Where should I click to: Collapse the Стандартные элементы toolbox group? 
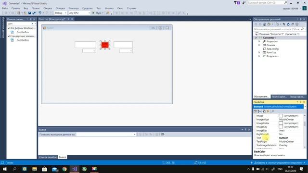[9, 37]
